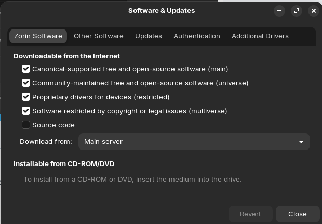
Task: Select the Additional Drivers tab
Action: (260, 36)
